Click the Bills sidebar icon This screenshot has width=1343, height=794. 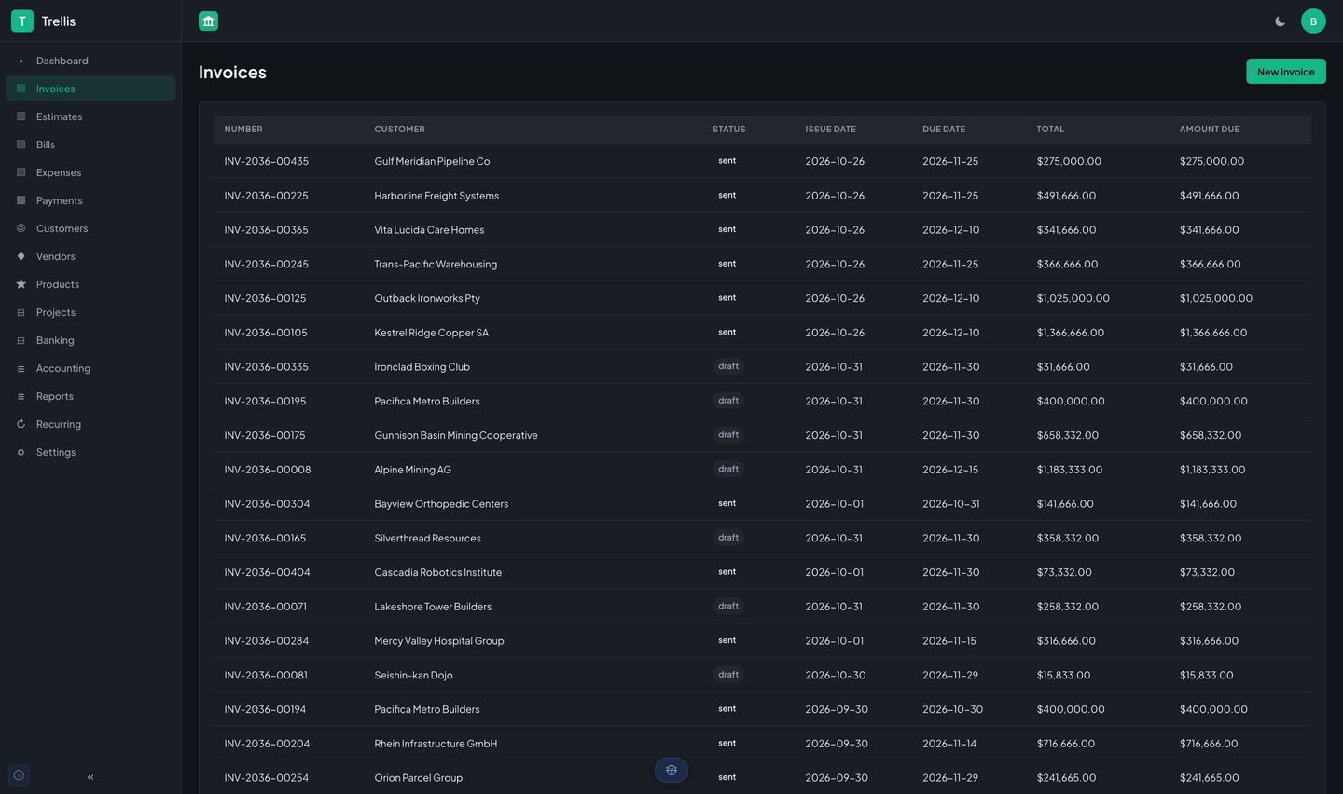point(21,144)
